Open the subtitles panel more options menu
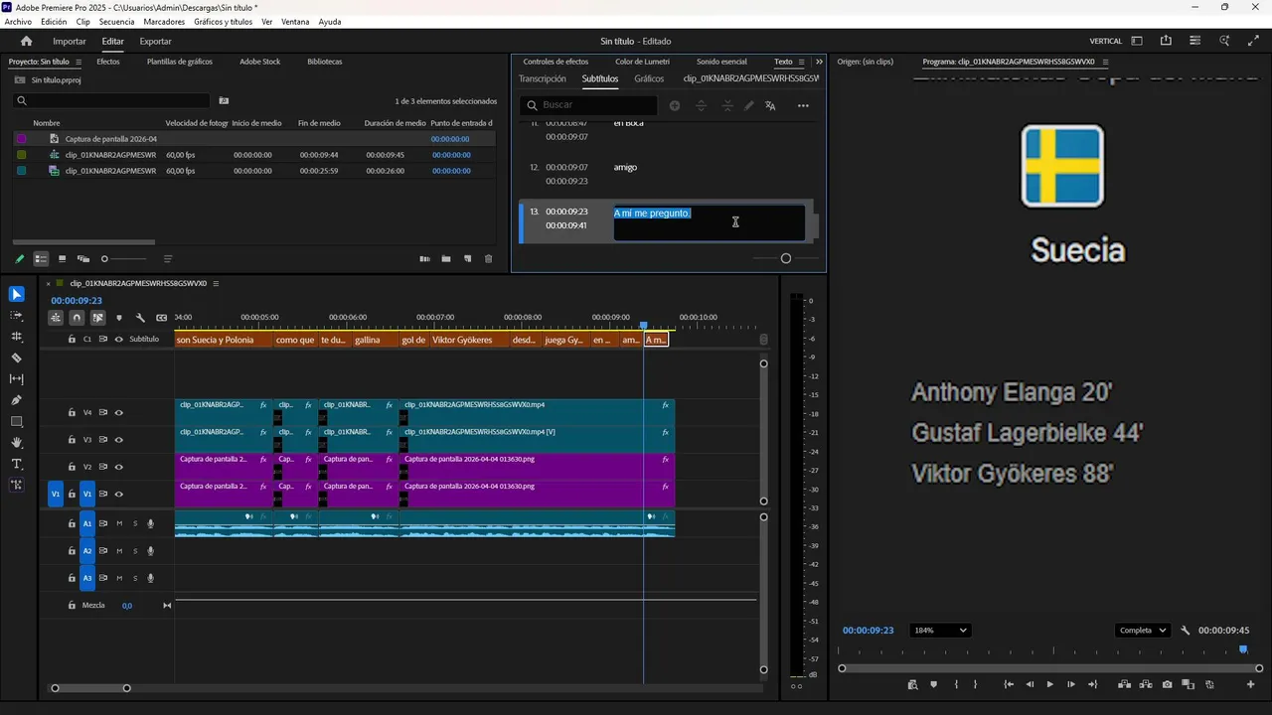Image resolution: width=1272 pixels, height=715 pixels. [x=803, y=105]
